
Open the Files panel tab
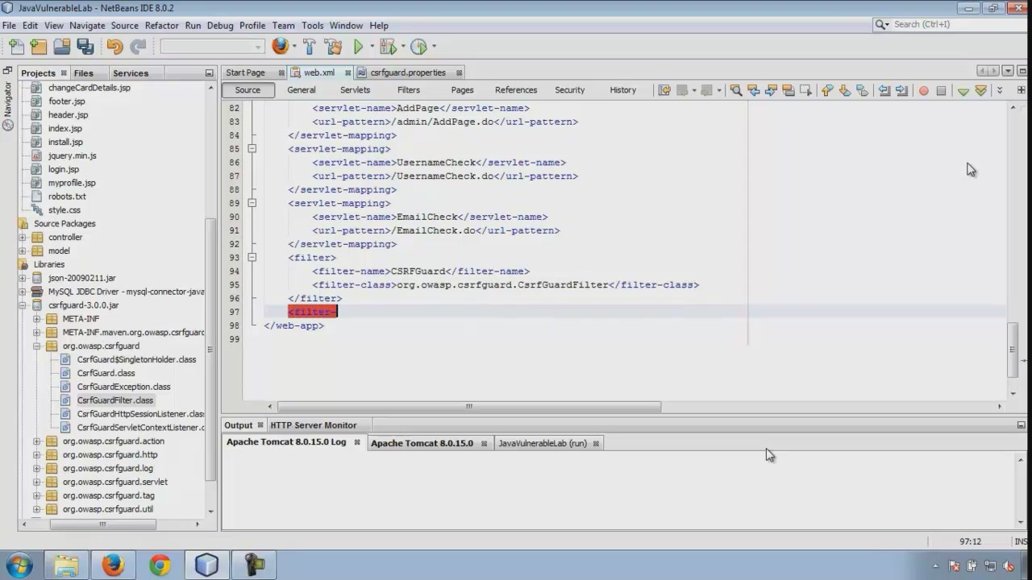pos(83,73)
